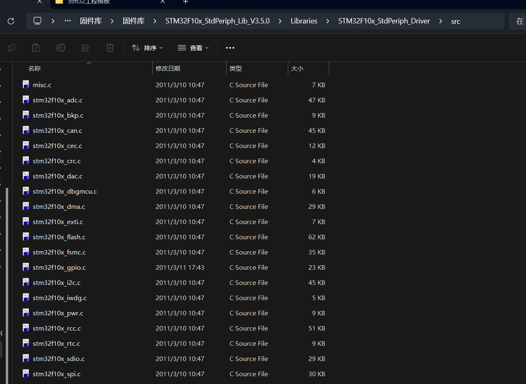The height and width of the screenshot is (384, 526).
Task: Expand the chevron between the two 固件库 breadcrumbs
Action: pyautogui.click(x=112, y=21)
